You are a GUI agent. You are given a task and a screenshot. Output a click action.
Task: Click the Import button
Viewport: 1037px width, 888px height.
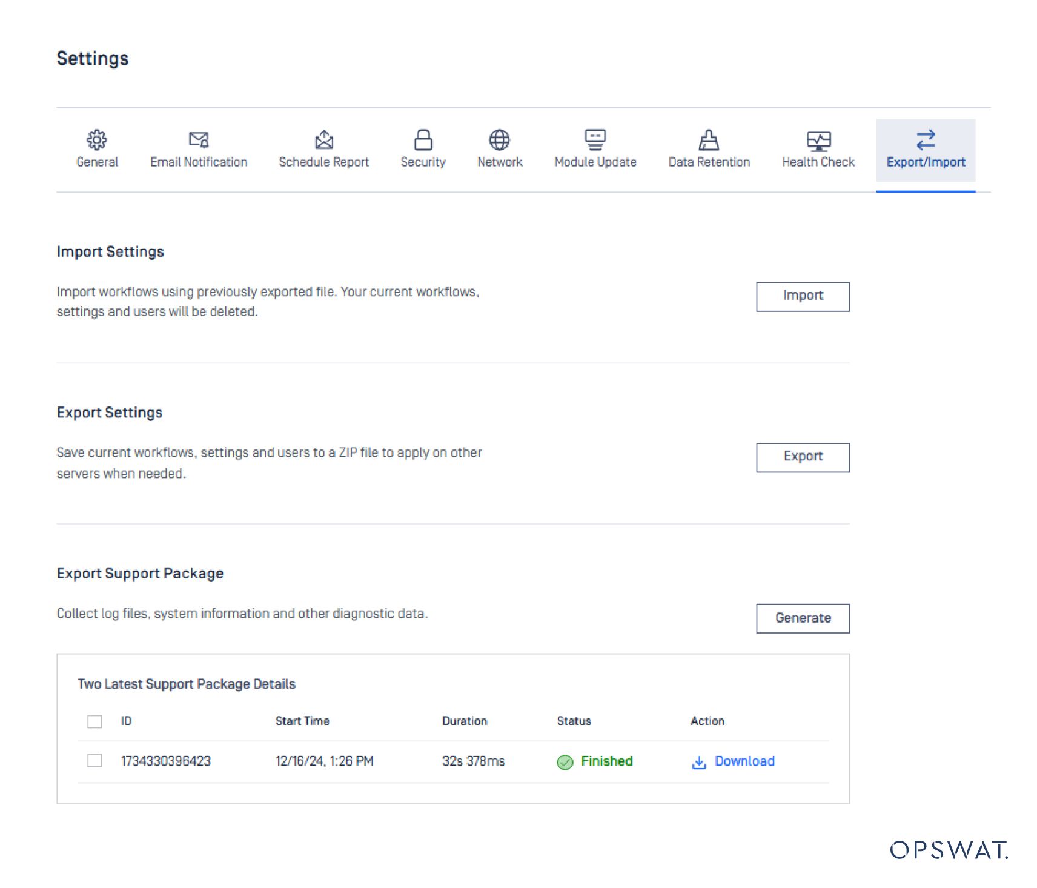[802, 296]
